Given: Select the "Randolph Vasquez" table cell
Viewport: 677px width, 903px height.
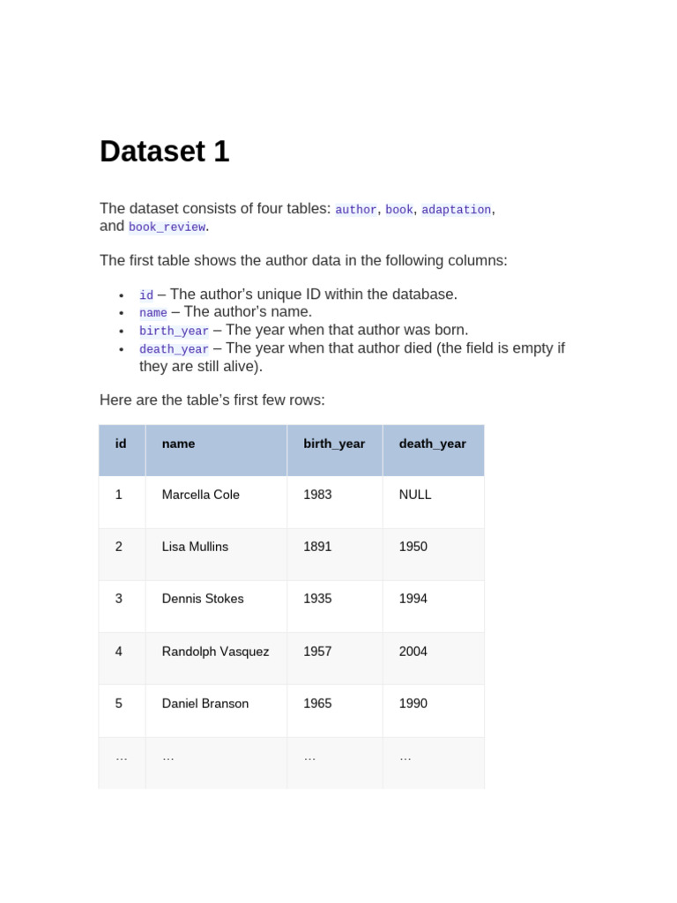Looking at the screenshot, I should 215,652.
